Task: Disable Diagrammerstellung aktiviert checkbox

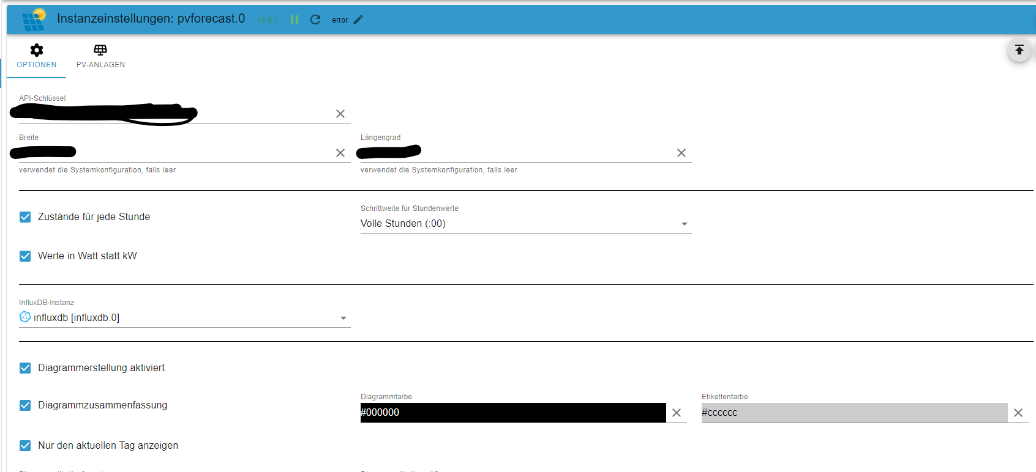Action: click(x=25, y=368)
